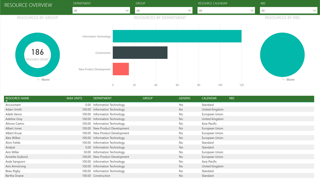Select the Accountant row
The image size is (320, 179).
[x=13, y=105]
